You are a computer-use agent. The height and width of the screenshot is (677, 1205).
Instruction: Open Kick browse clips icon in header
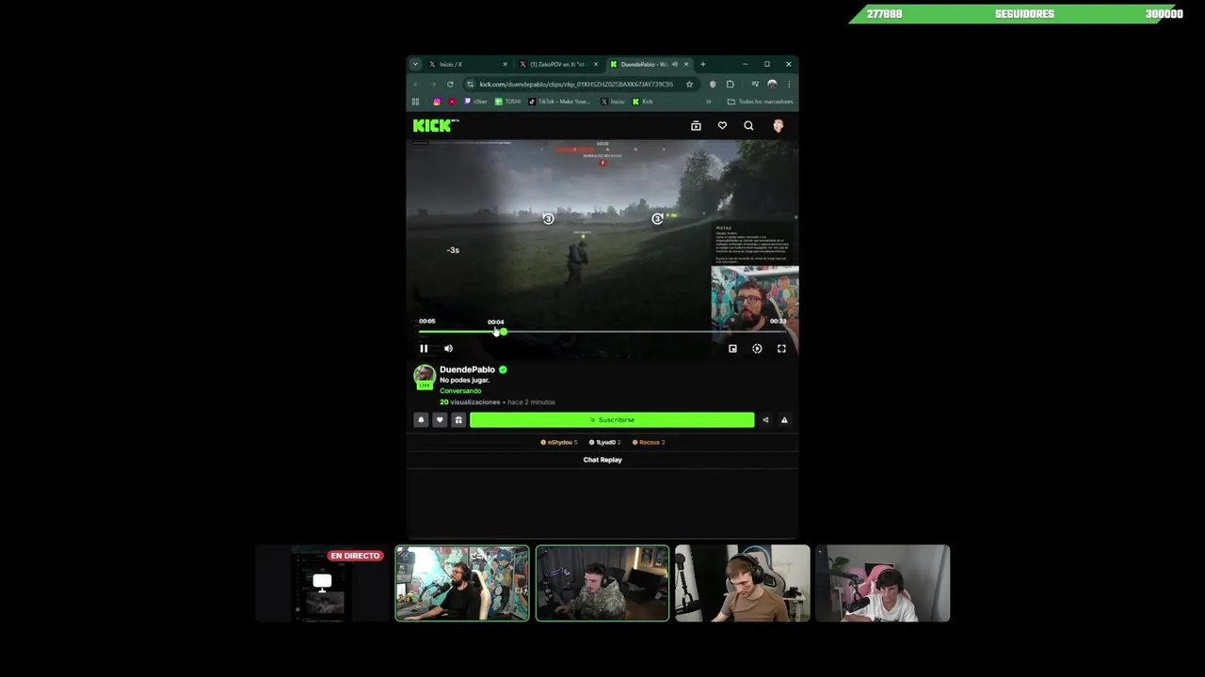696,126
